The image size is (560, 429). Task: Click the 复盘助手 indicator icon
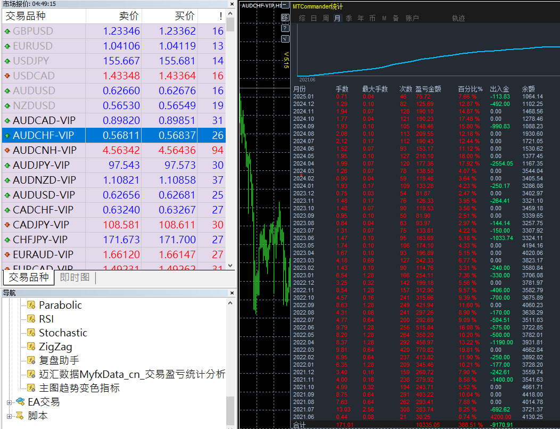pos(31,360)
